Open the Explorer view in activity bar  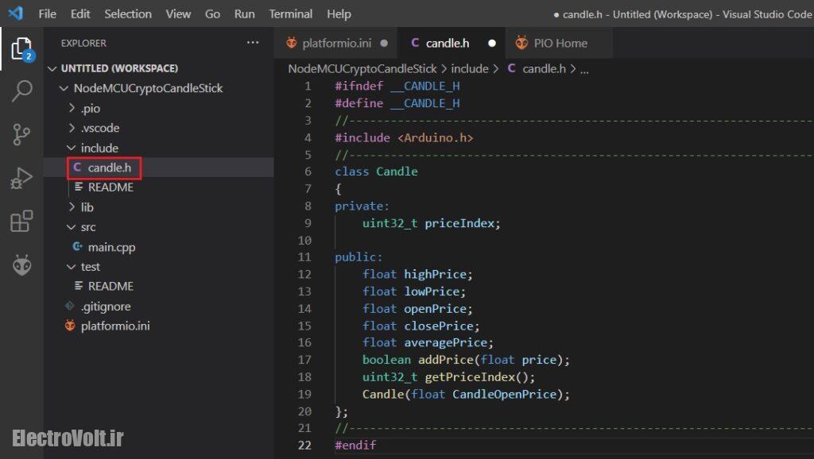pos(21,49)
